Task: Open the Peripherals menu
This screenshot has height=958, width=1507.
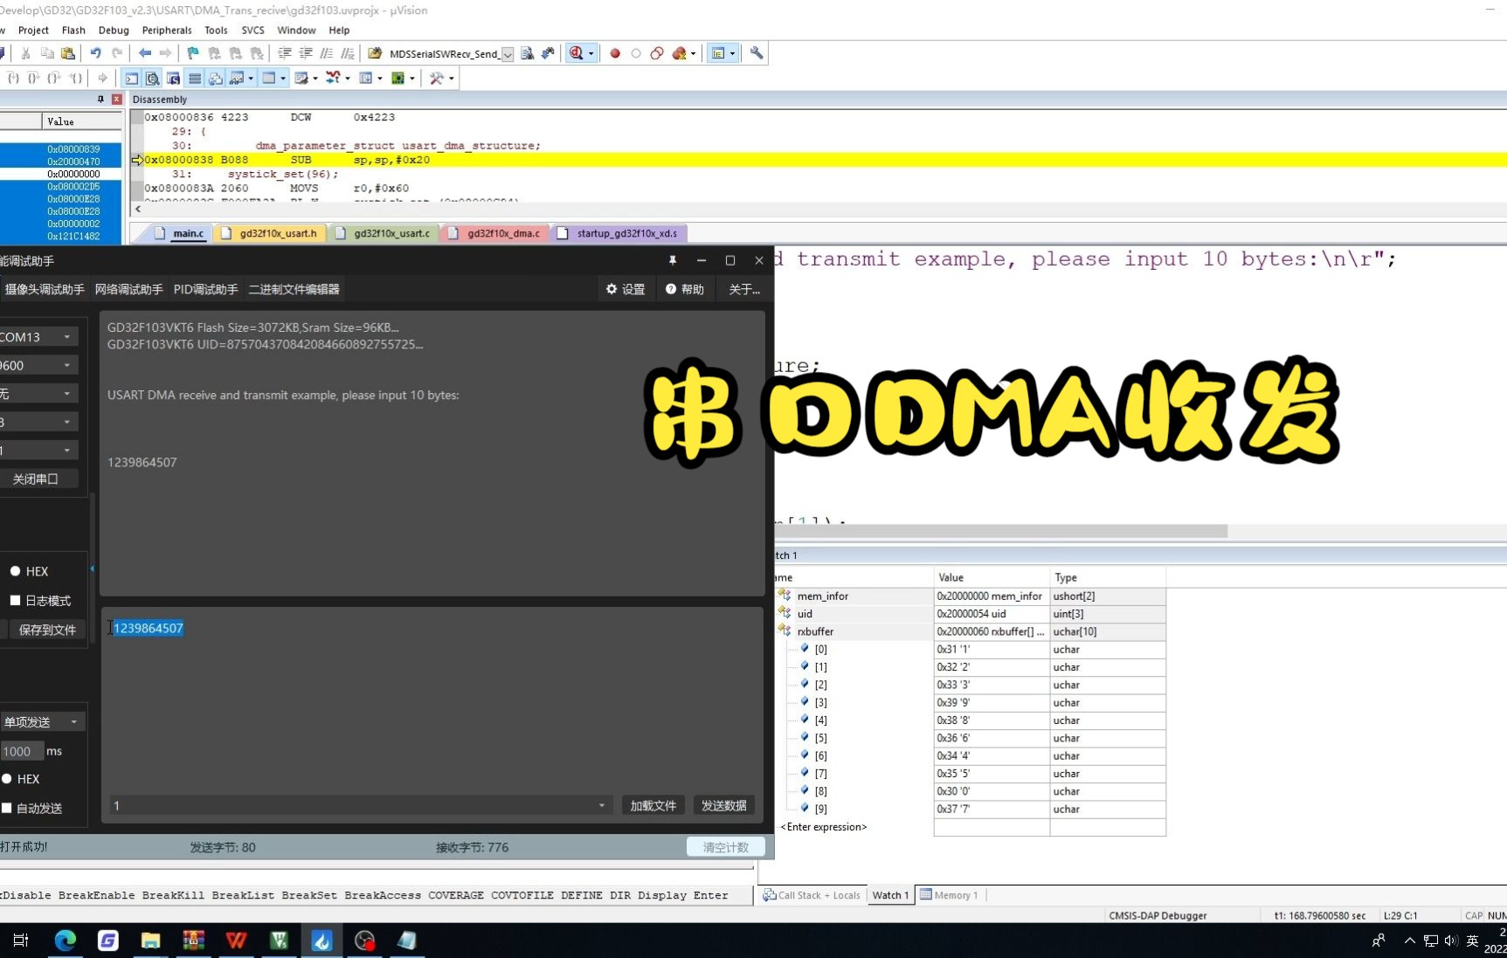Action: (x=167, y=30)
